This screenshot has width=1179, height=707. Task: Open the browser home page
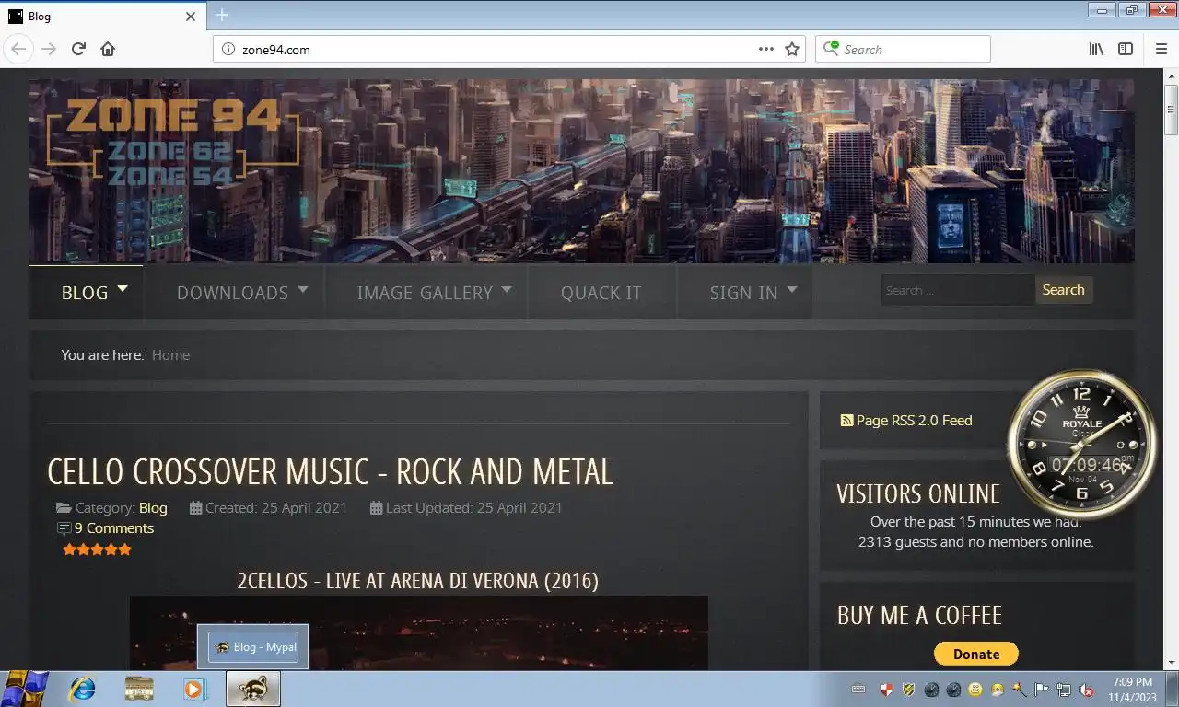(108, 49)
